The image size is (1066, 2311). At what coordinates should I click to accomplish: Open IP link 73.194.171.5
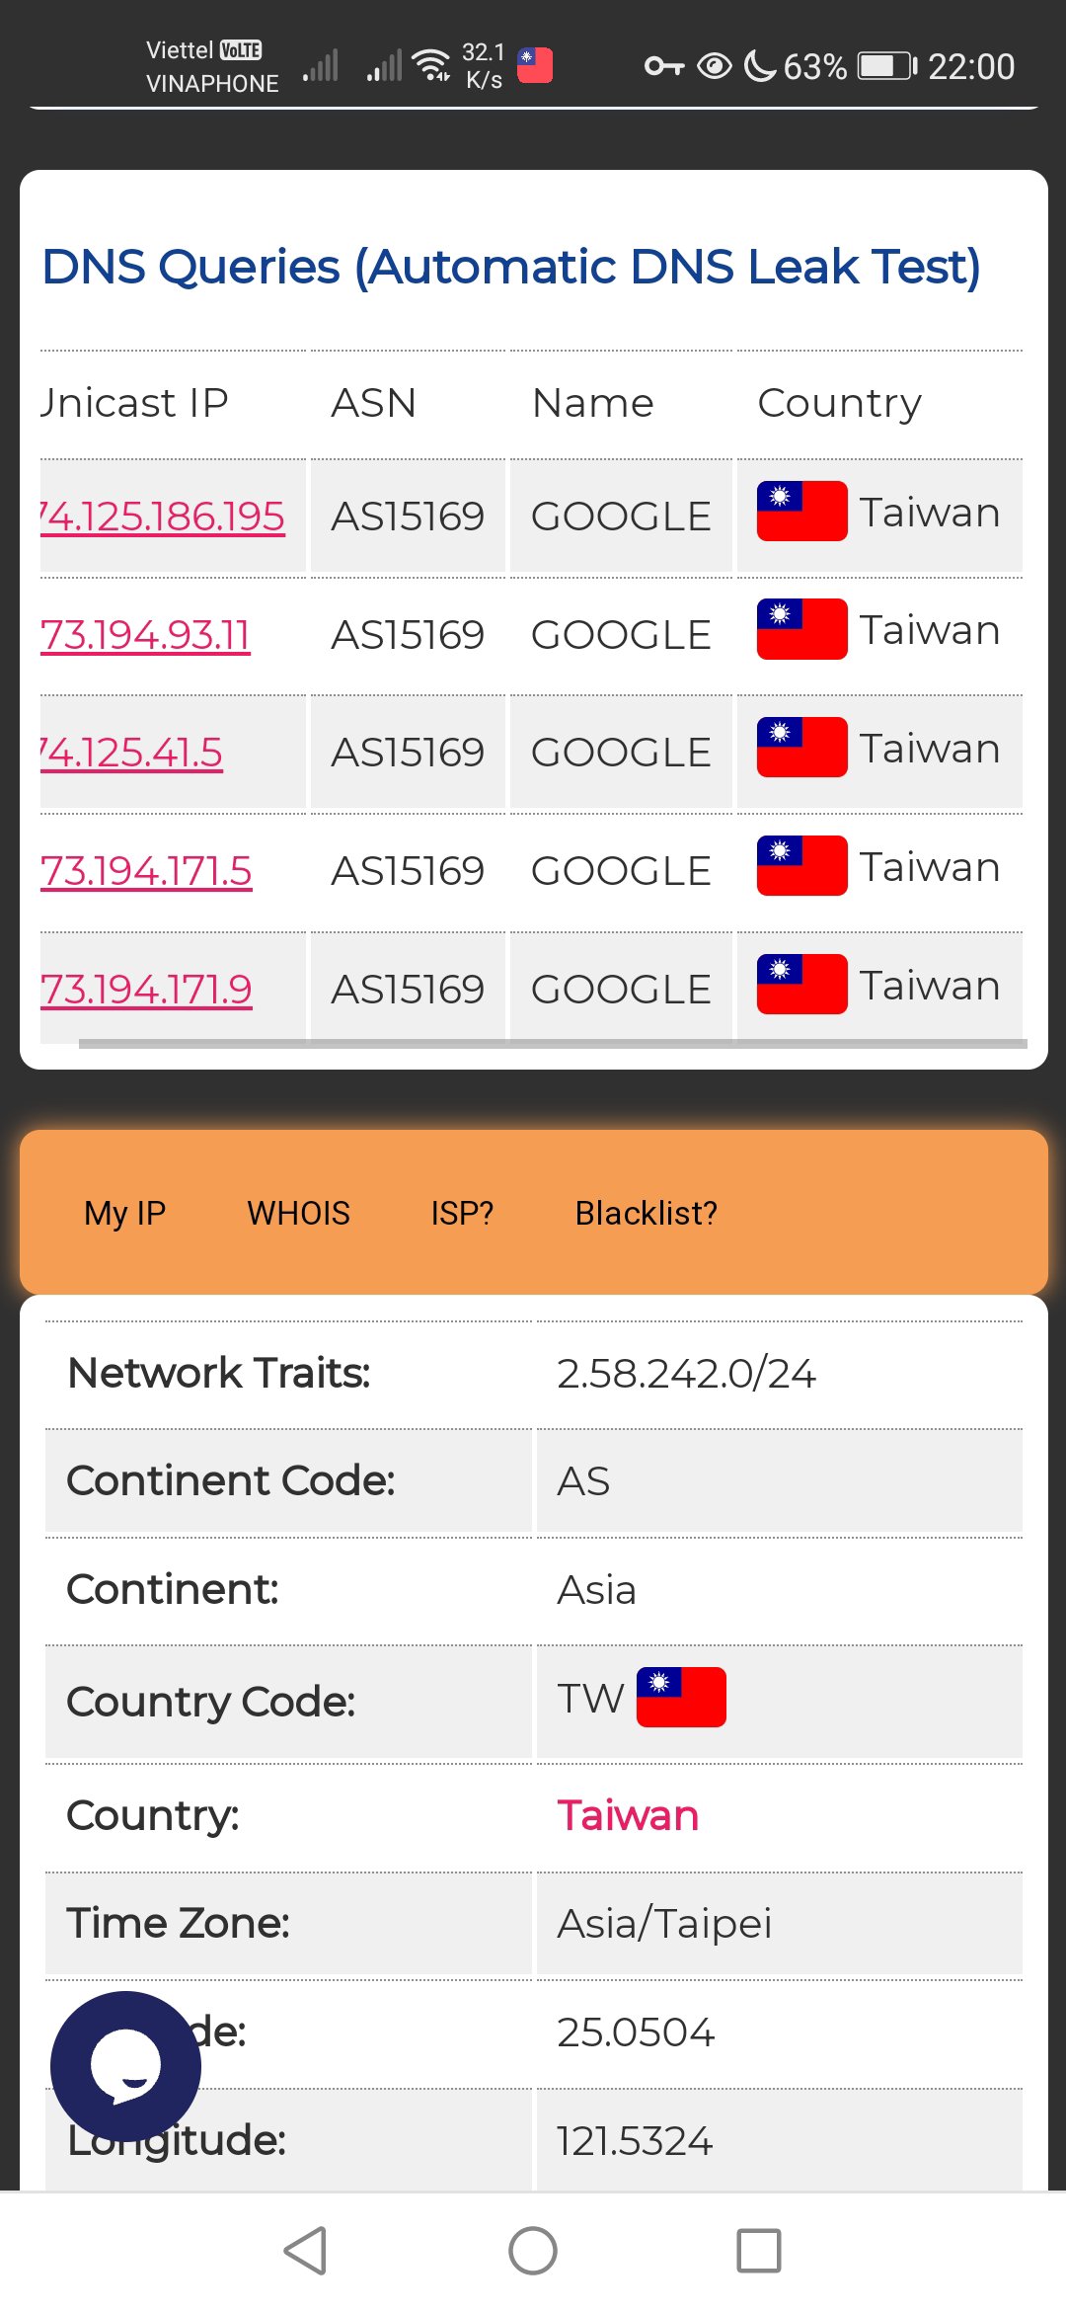coord(146,871)
